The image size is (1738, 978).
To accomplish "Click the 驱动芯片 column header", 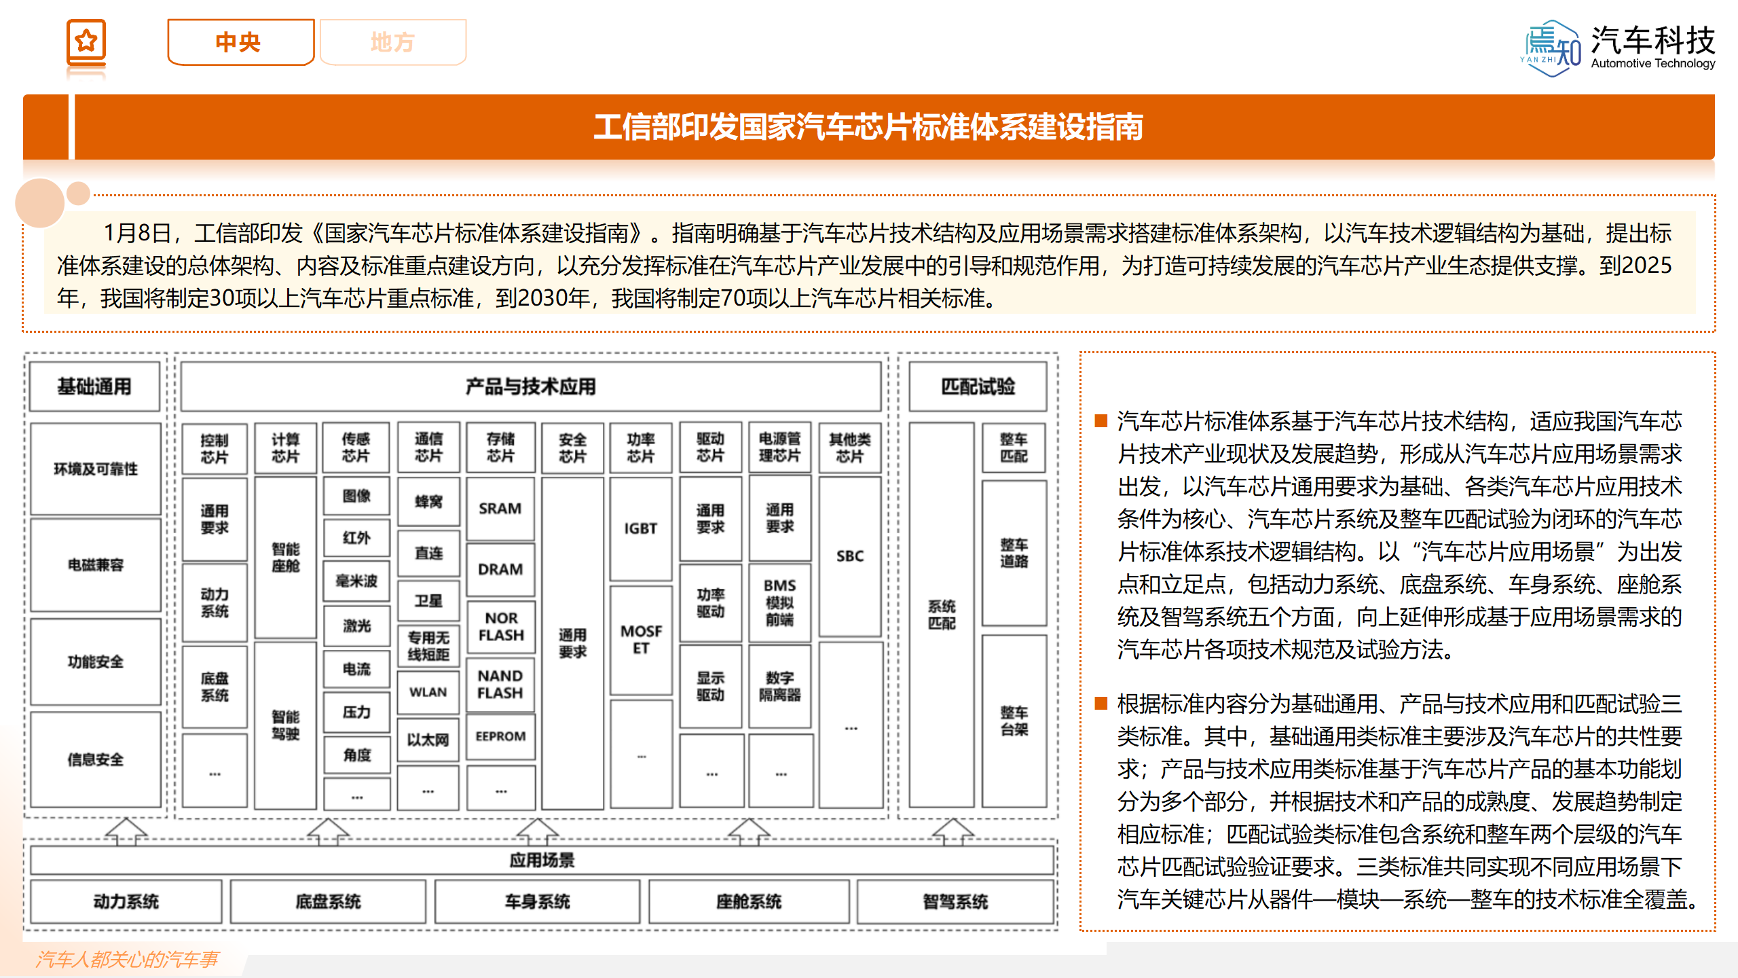I will click(x=710, y=448).
